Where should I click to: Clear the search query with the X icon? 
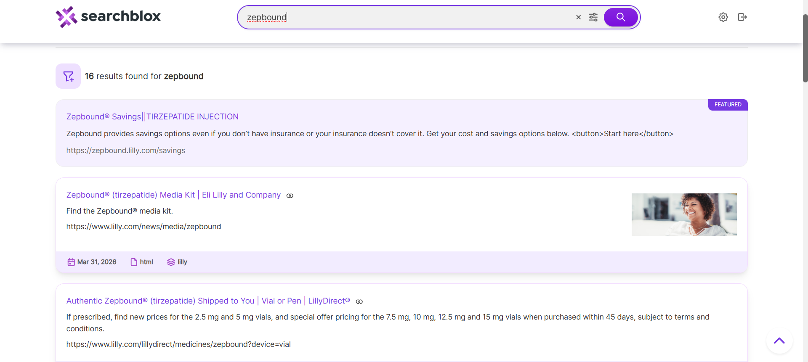(x=578, y=17)
